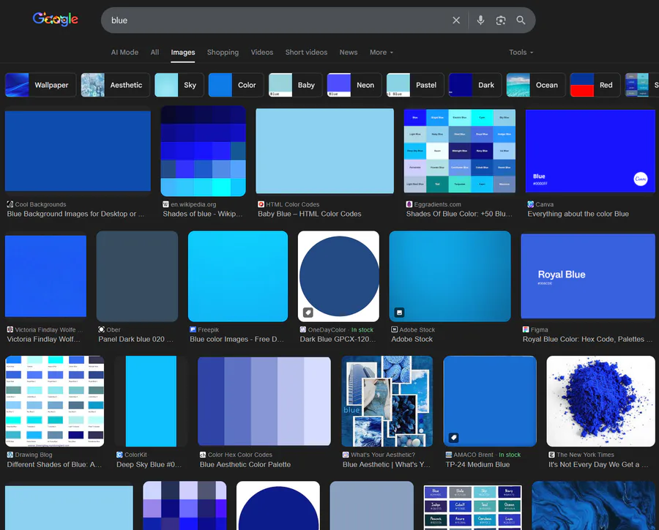Open the Short videos tab
Viewport: 659px width, 530px height.
[x=306, y=53]
